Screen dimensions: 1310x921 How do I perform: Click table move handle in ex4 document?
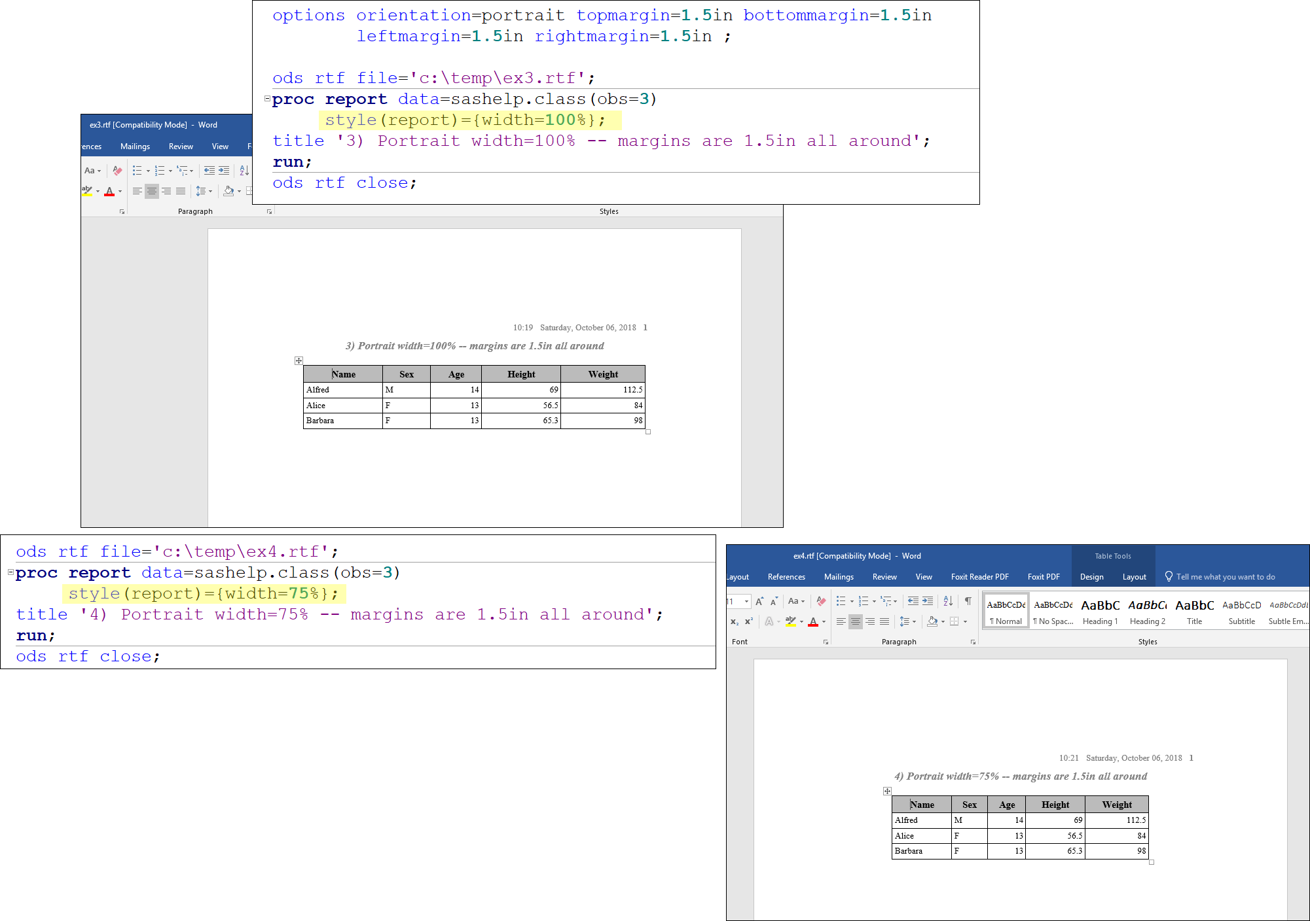tap(887, 791)
